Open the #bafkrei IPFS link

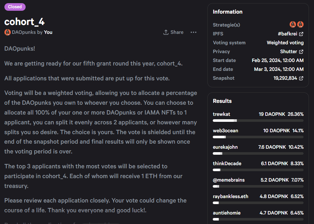(287, 34)
